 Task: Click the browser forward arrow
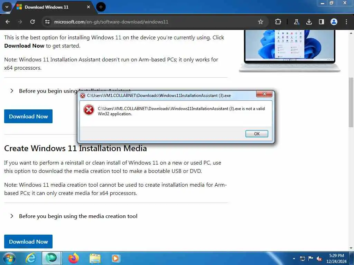click(x=20, y=22)
